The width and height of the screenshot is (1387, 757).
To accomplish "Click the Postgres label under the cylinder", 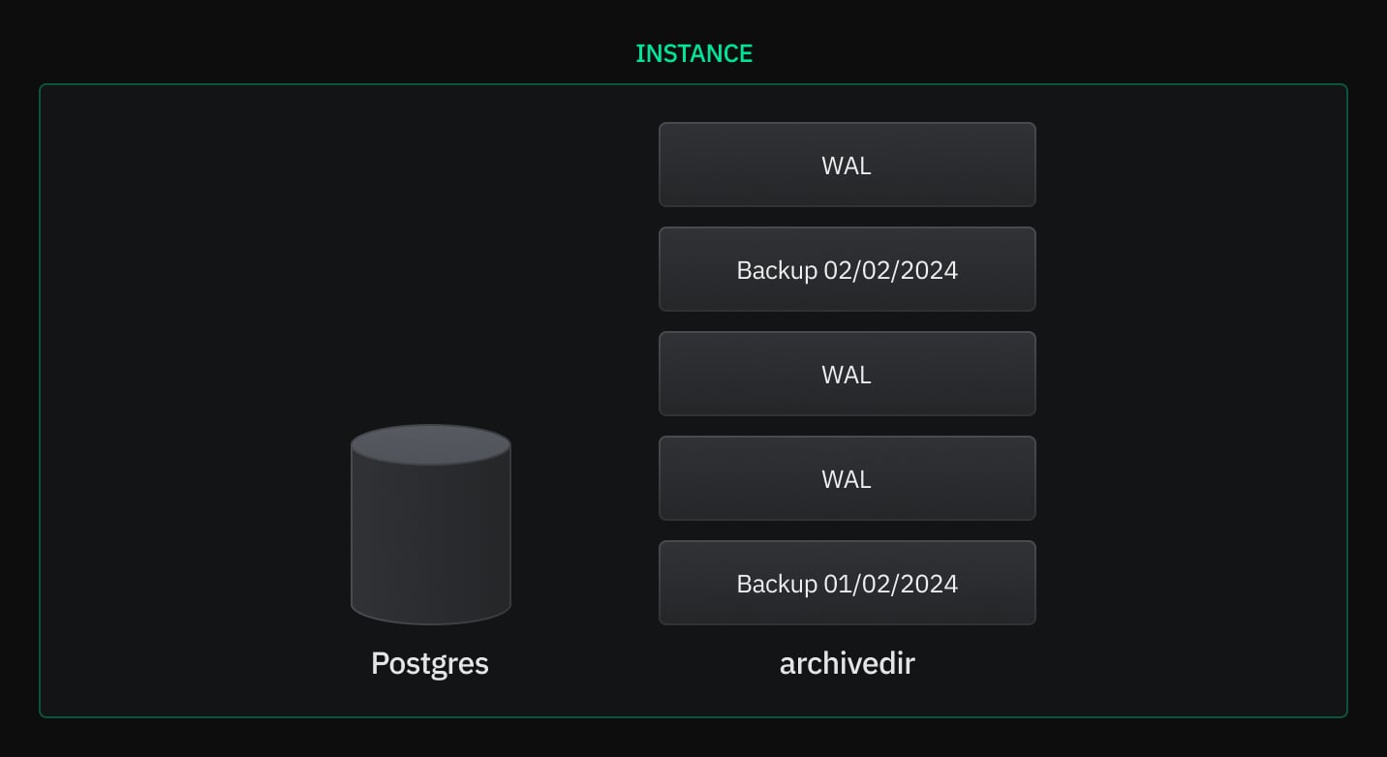I will coord(430,663).
